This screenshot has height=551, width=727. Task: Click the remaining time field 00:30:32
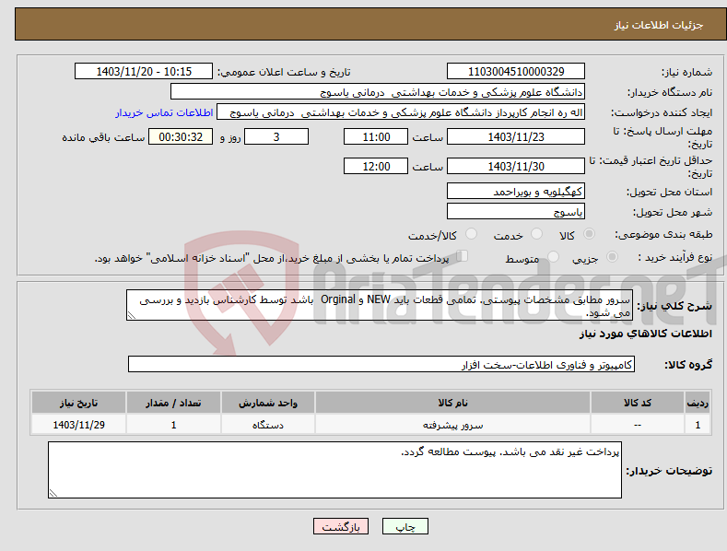(181, 136)
